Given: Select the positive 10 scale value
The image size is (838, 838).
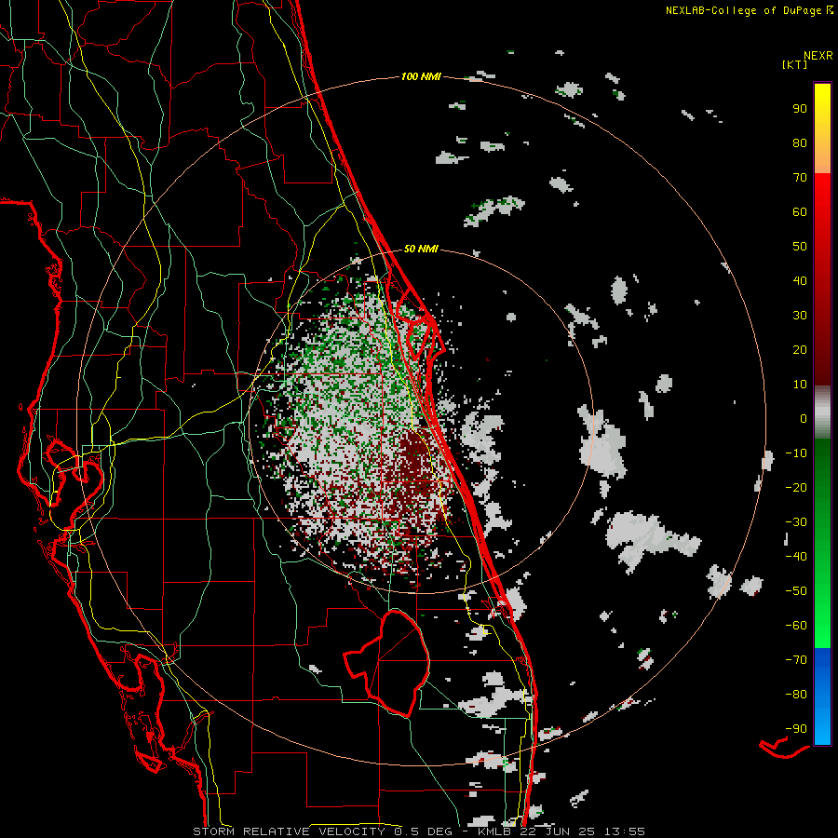Looking at the screenshot, I should [x=800, y=385].
